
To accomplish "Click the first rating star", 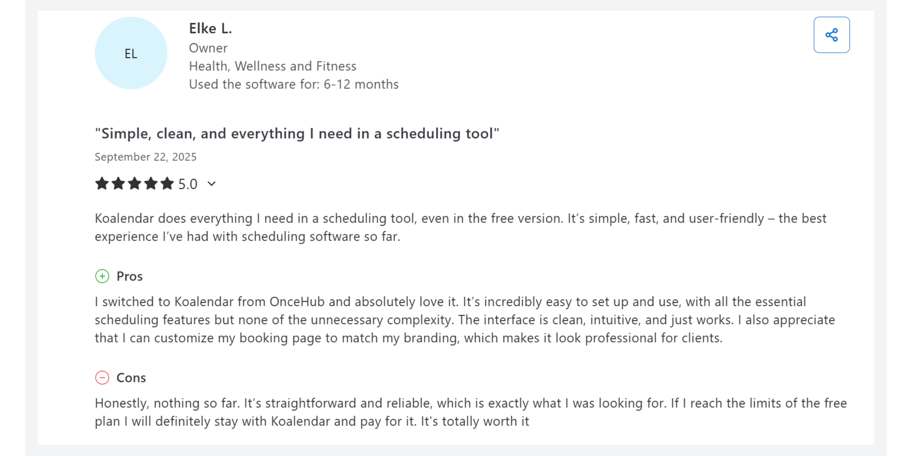I will (x=101, y=183).
